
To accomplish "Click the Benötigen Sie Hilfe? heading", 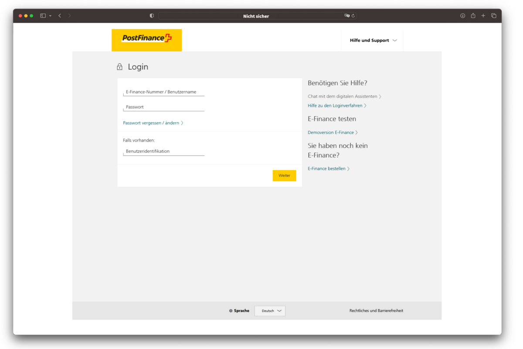I will click(337, 83).
